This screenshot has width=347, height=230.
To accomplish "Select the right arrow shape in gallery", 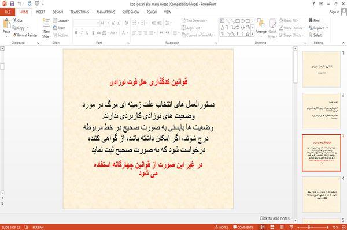I will (x=238, y=27).
